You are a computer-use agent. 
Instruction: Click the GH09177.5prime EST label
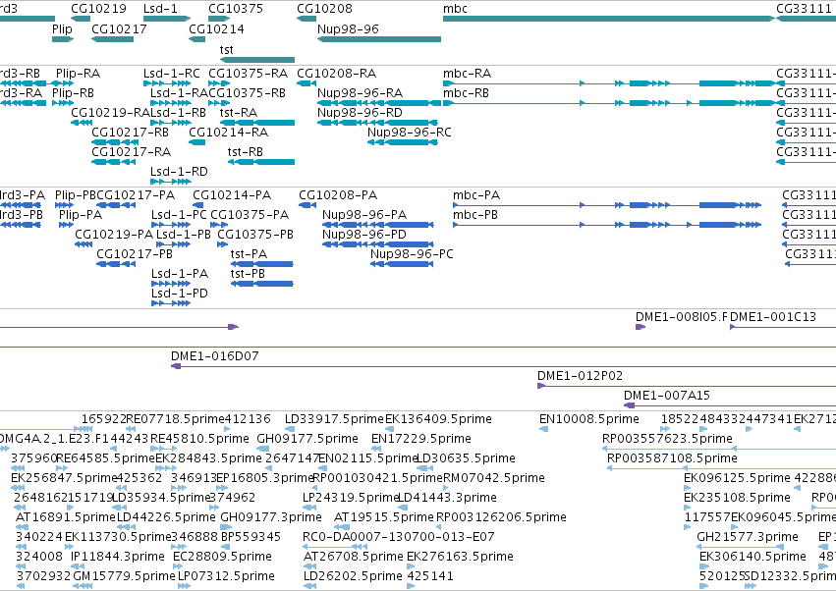[307, 439]
